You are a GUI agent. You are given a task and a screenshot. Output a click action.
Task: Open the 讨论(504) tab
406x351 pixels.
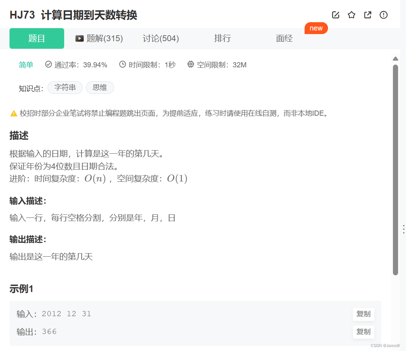coord(161,38)
